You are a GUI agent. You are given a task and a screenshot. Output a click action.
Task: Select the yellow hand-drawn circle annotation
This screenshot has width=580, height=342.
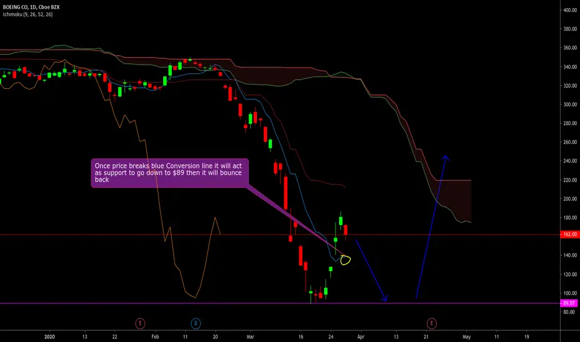click(x=345, y=261)
